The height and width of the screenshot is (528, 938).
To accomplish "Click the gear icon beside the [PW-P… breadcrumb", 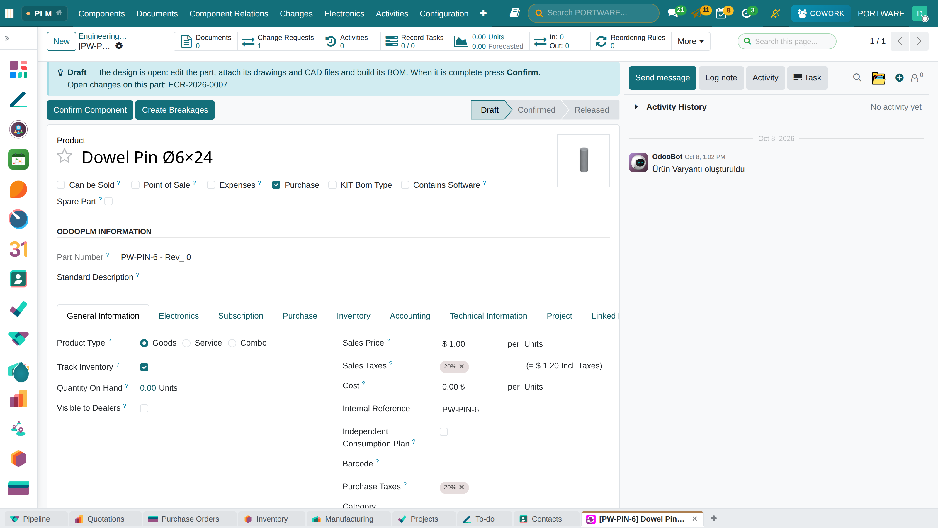I will tap(119, 46).
